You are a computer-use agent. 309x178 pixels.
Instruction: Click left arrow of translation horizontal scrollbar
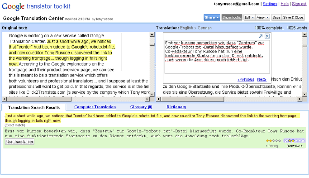(x=158, y=99)
